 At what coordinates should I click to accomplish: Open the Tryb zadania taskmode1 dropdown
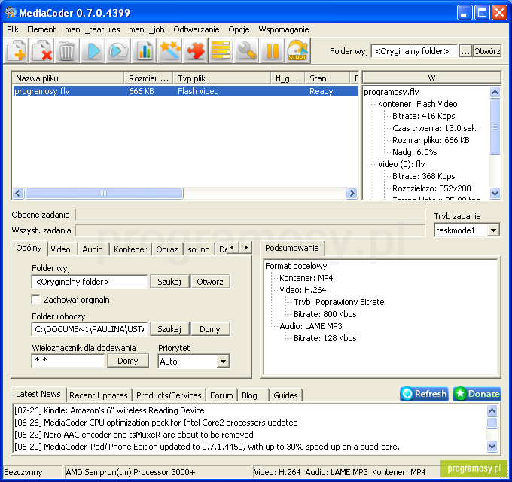click(x=493, y=230)
